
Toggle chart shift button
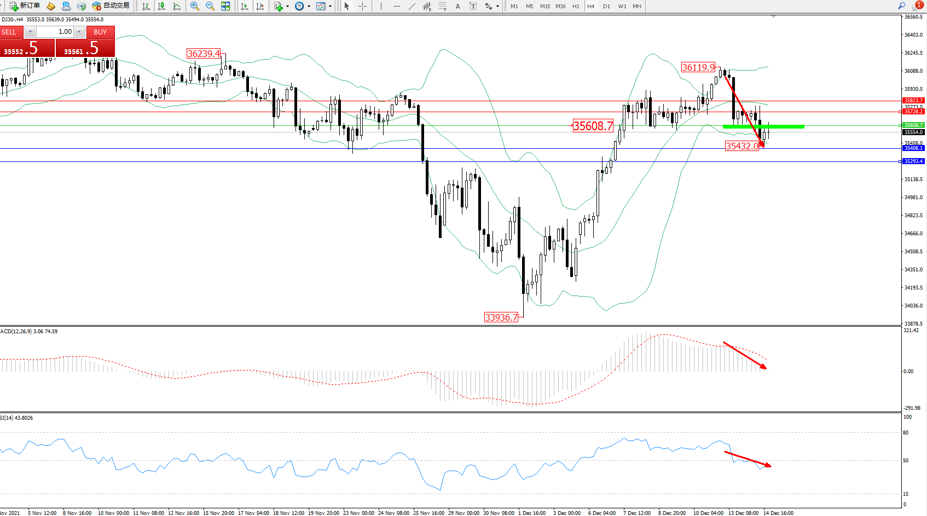point(260,6)
